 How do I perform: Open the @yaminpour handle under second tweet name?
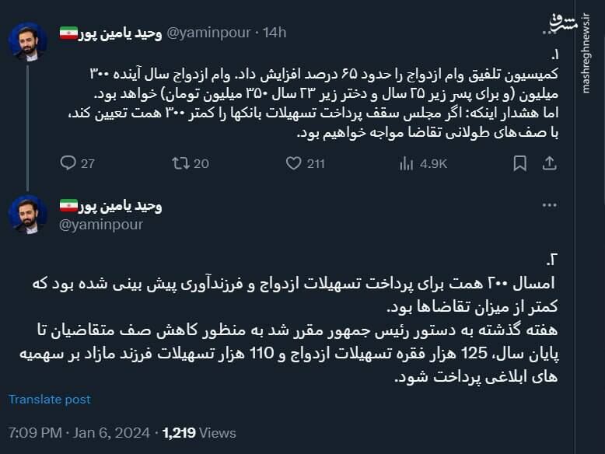point(102,225)
